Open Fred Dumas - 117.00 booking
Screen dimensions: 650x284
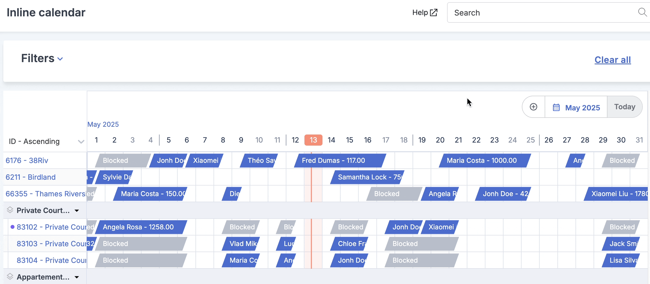point(340,161)
